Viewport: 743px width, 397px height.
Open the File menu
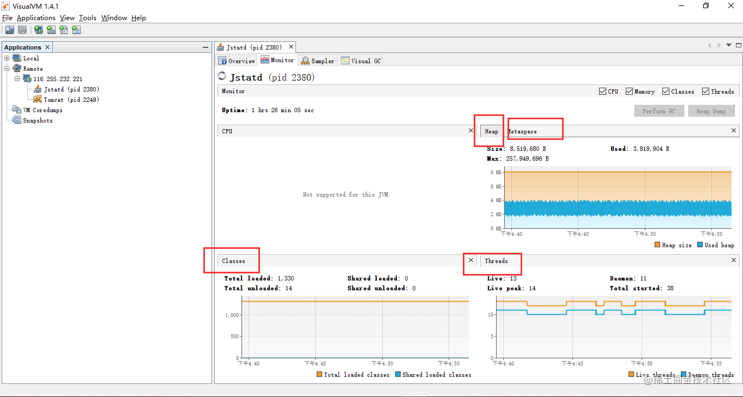[7, 18]
